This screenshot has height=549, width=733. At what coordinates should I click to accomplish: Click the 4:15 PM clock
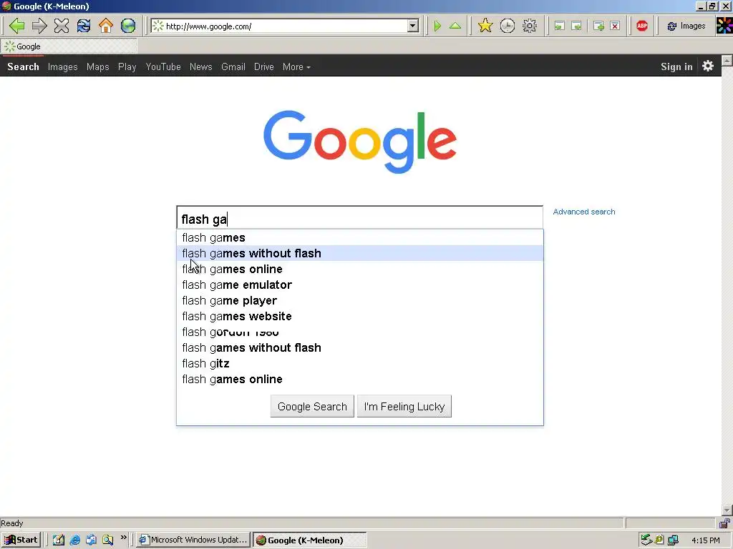(x=706, y=540)
